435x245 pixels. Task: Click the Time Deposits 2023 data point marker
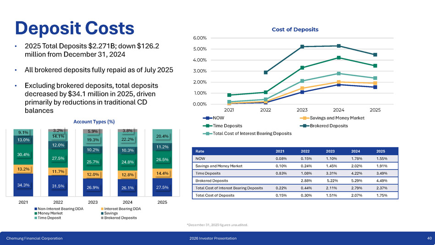tap(302, 68)
